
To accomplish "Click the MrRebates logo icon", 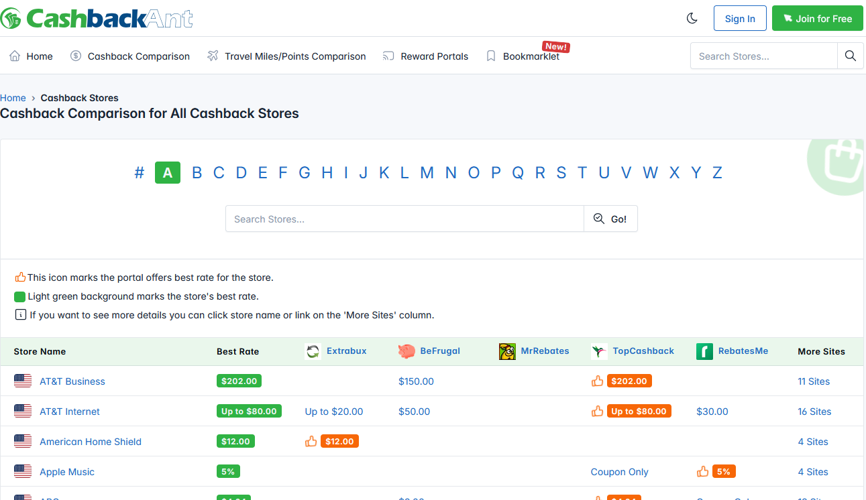I will 507,351.
